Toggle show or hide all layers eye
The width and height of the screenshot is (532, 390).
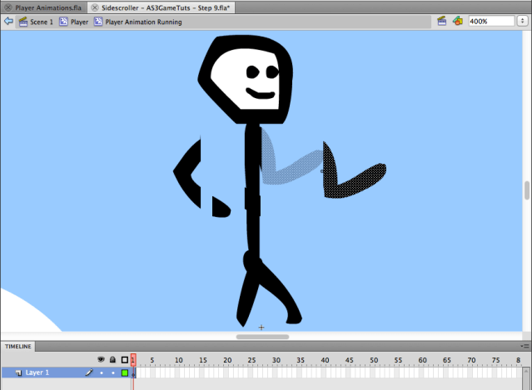[x=101, y=359]
